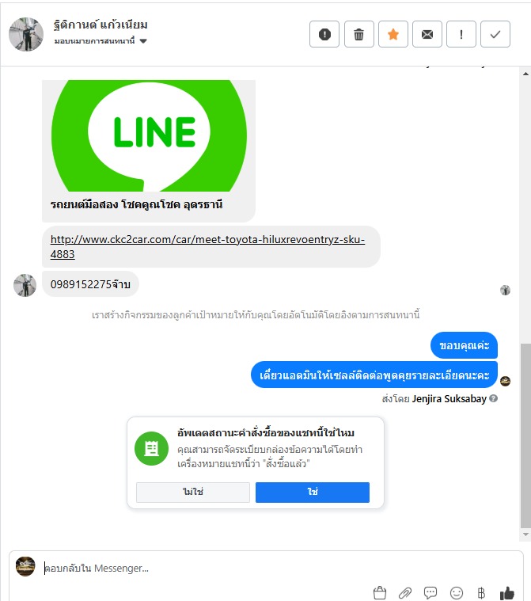Mark conversation done with the checkmark button

point(495,34)
